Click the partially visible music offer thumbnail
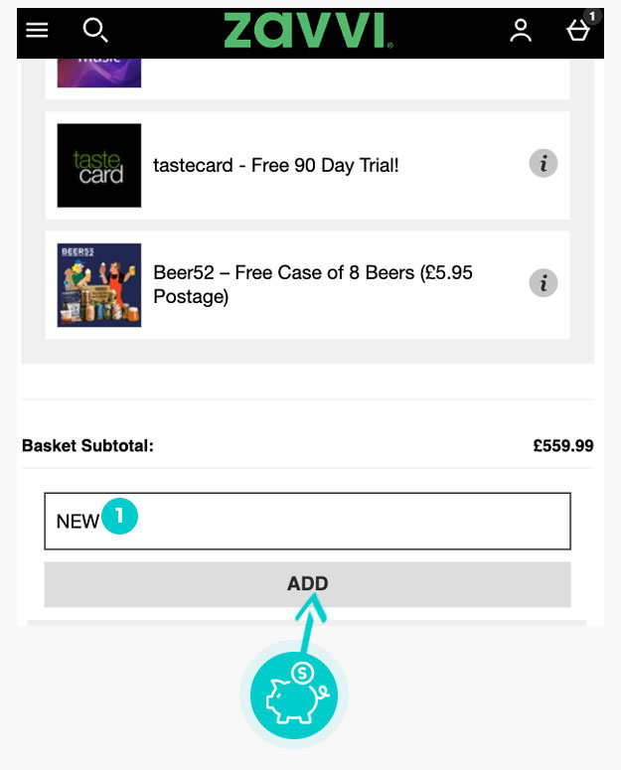621x770 pixels. (x=99, y=72)
